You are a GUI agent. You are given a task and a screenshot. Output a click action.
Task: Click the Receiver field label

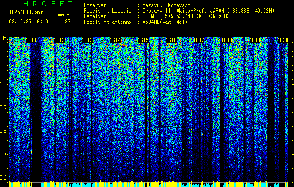point(95,16)
